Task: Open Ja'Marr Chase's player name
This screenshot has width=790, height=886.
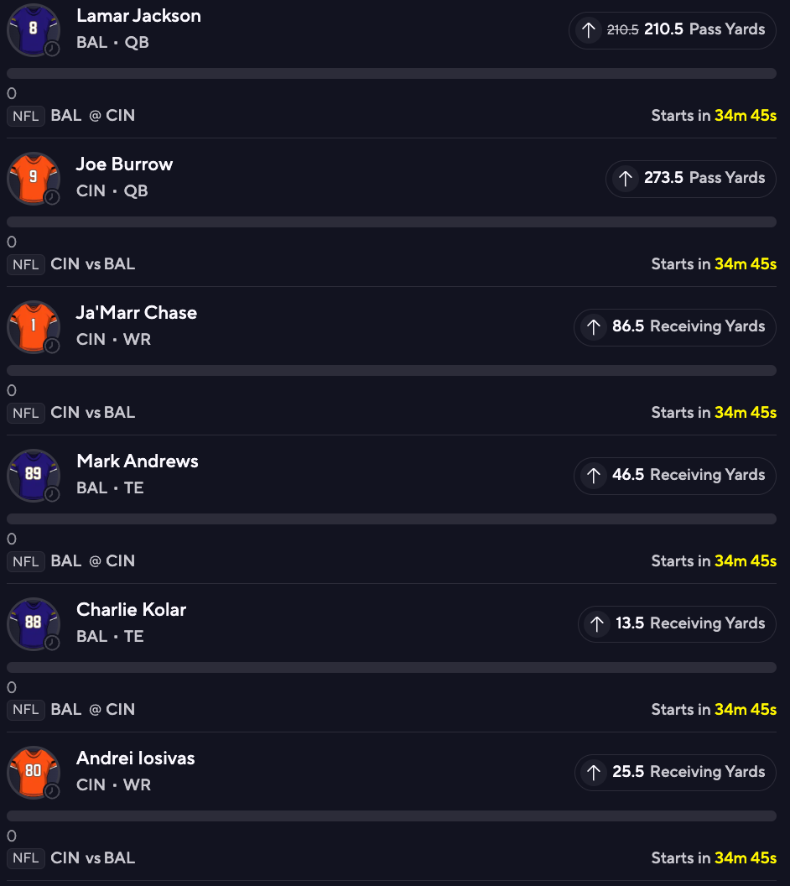Action: click(137, 312)
